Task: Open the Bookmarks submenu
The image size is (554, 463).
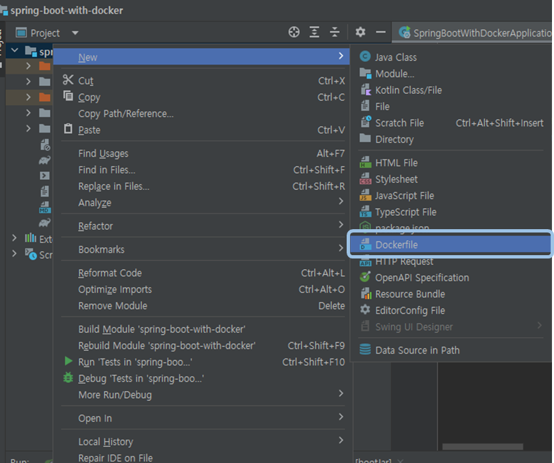Action: tap(203, 249)
